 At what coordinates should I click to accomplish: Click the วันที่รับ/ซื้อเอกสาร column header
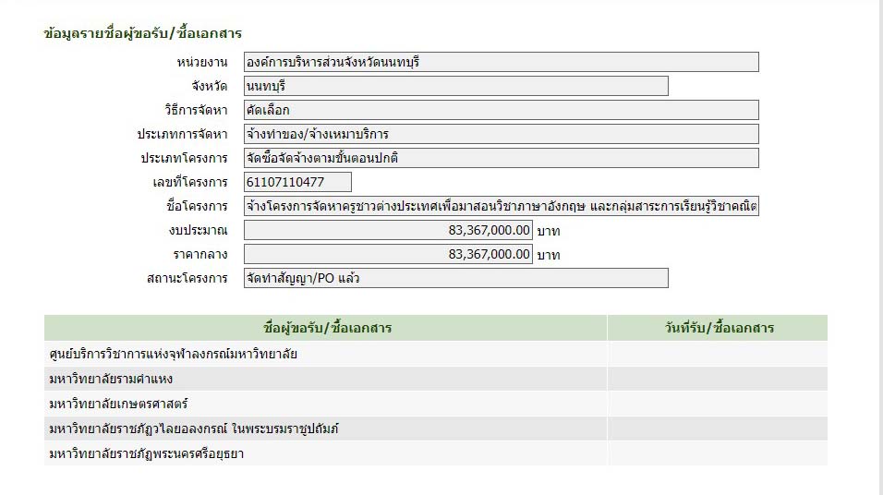(717, 328)
